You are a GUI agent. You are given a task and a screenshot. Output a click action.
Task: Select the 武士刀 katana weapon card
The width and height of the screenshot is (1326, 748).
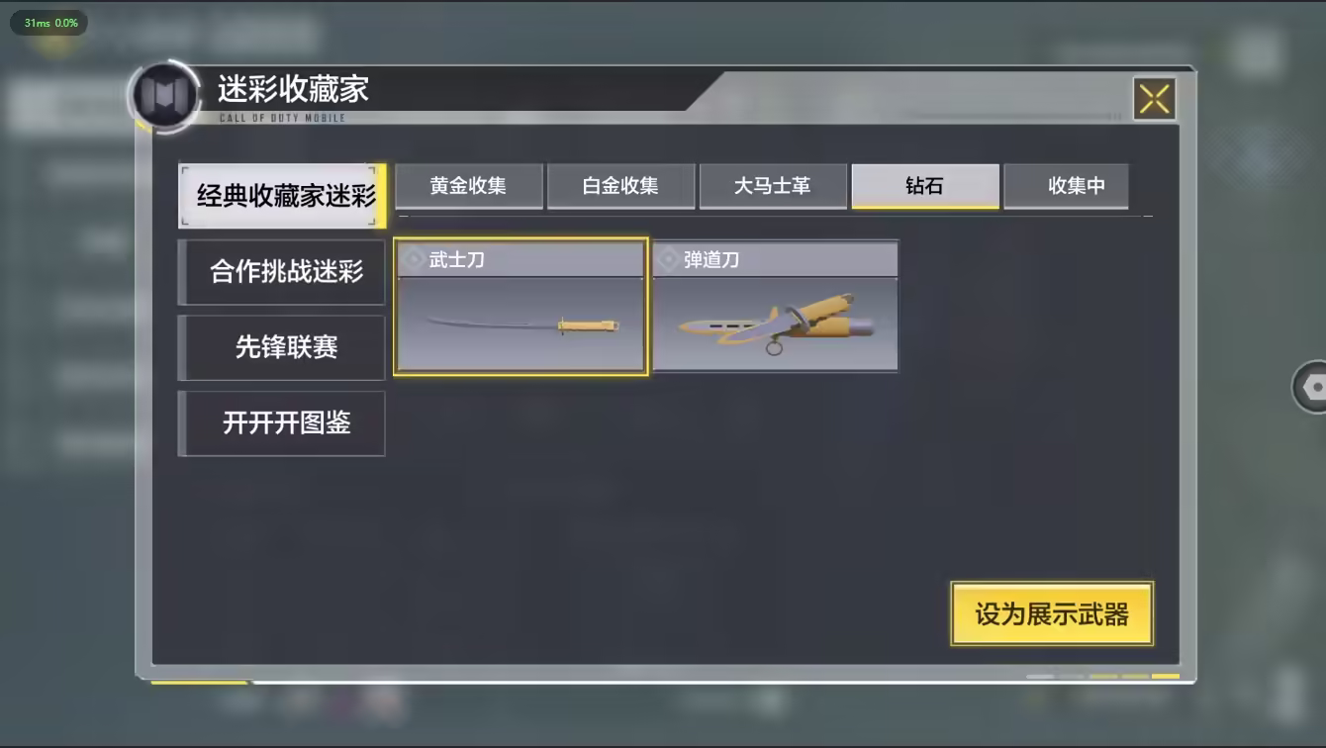tap(521, 306)
